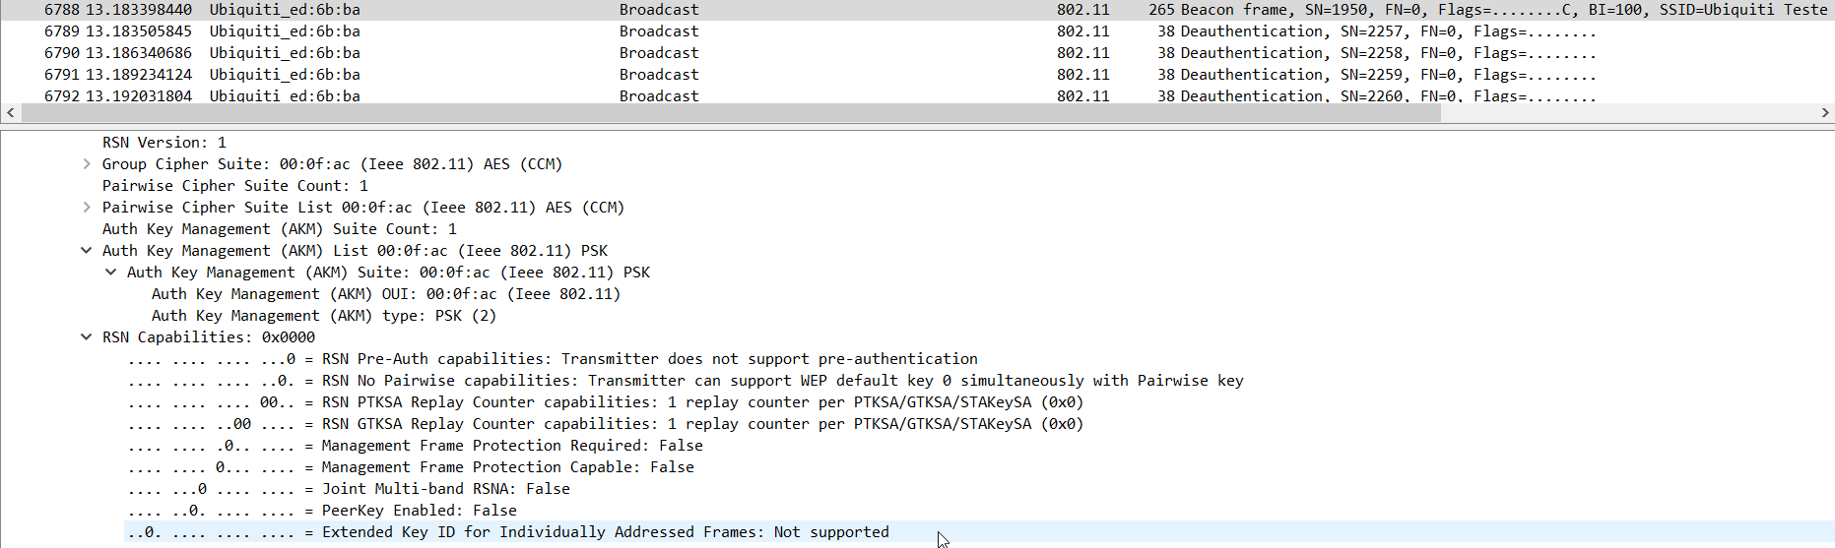Image resolution: width=1835 pixels, height=548 pixels.
Task: Click the horizontal scrollbar left arrow
Action: click(10, 113)
